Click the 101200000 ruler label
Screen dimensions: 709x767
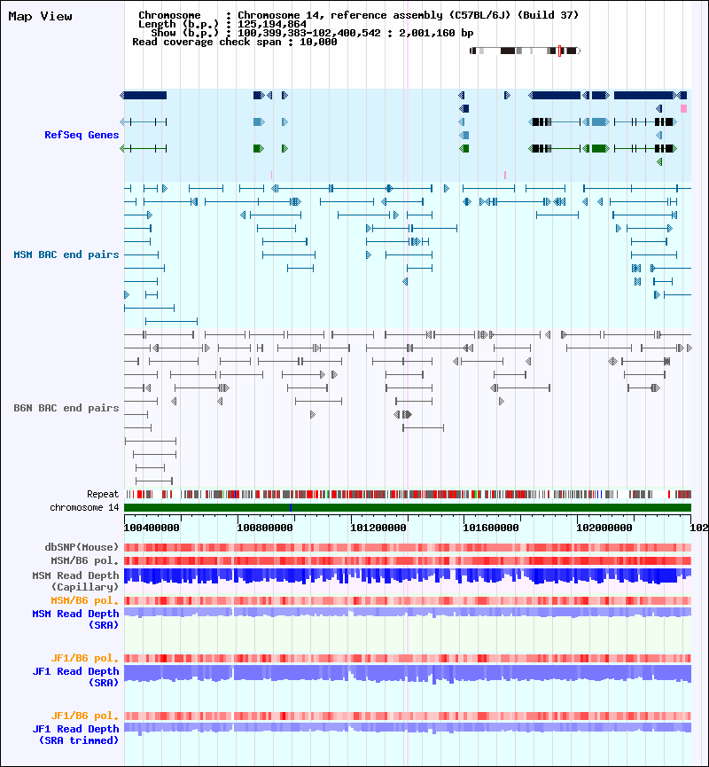378,528
